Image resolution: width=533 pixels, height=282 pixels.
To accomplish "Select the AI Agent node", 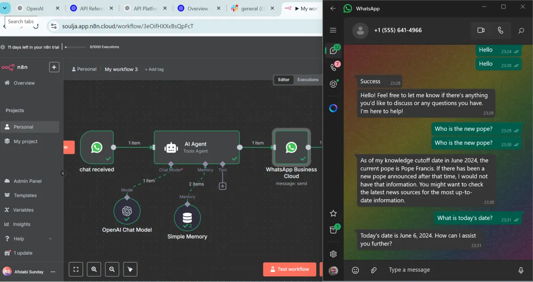I will (x=196, y=147).
